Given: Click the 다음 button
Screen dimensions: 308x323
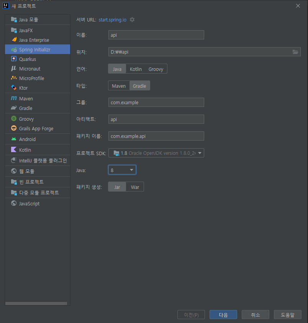Looking at the screenshot, I should (223, 315).
